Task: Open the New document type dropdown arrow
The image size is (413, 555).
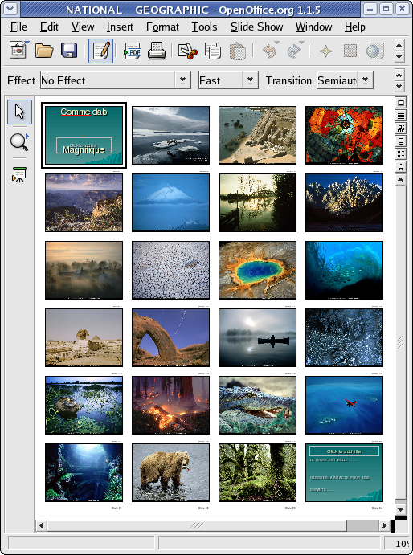Action: (x=27, y=43)
